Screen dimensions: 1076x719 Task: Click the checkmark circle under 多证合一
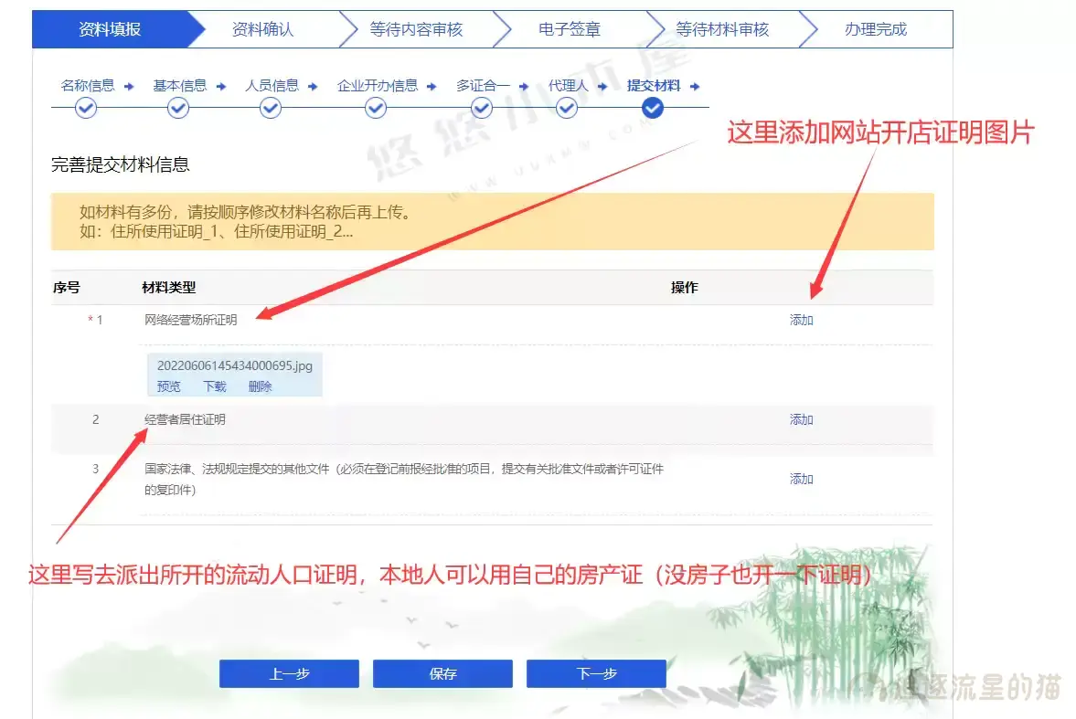482,109
